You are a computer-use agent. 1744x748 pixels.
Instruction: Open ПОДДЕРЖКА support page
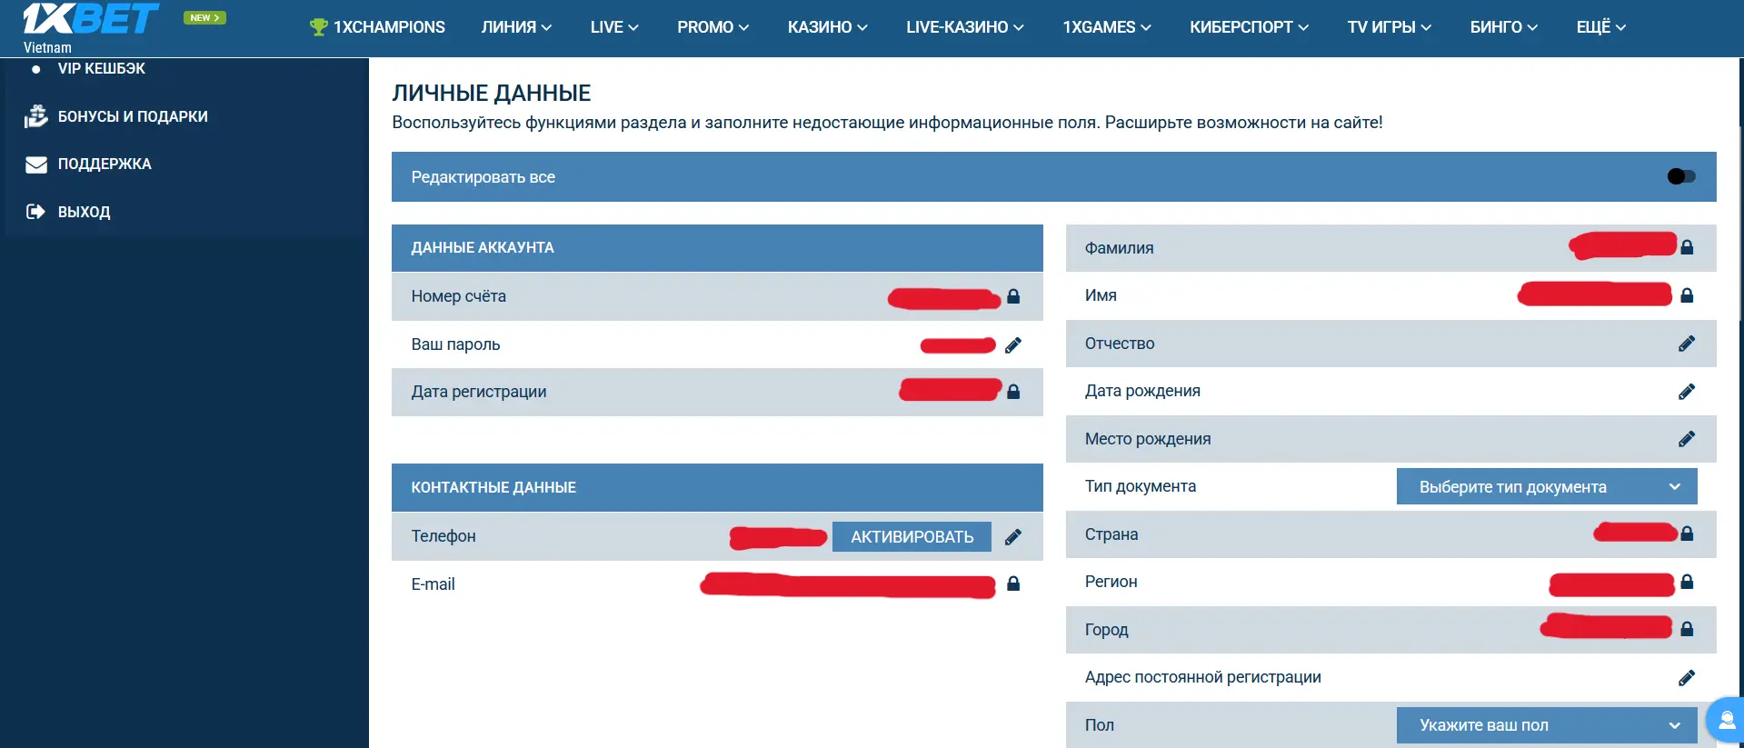tap(105, 165)
